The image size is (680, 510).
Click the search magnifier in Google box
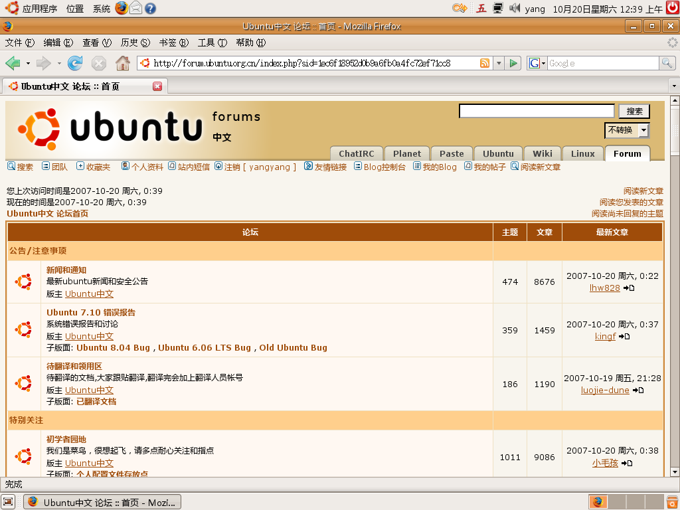(667, 63)
